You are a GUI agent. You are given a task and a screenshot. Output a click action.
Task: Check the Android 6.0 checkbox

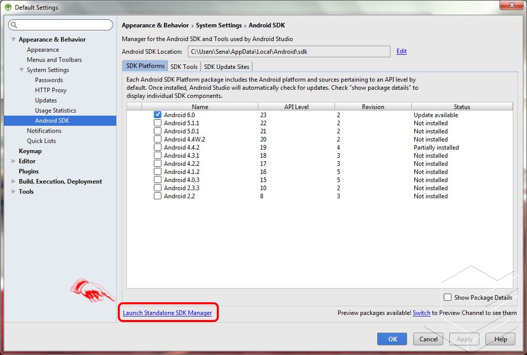point(157,115)
